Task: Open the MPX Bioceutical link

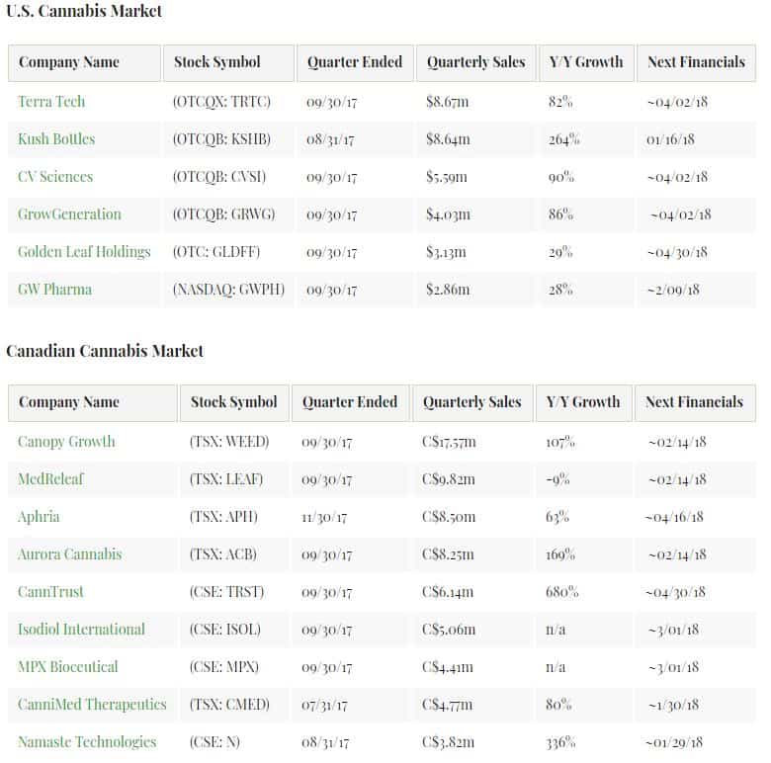Action: [x=67, y=667]
